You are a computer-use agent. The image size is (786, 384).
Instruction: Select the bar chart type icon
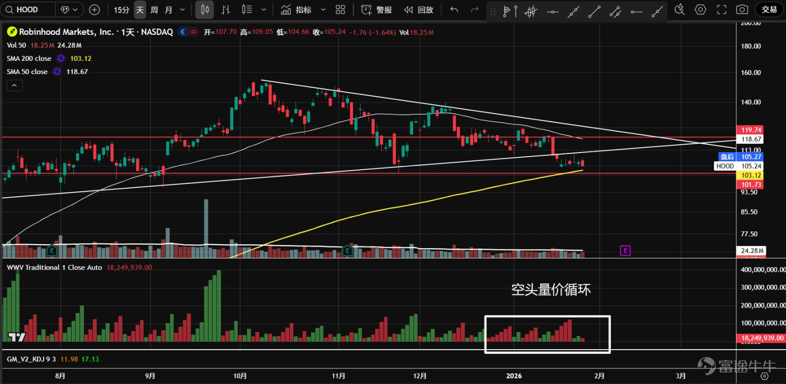point(225,9)
